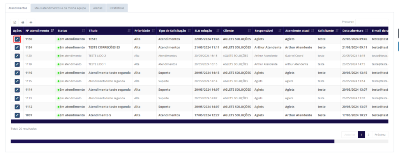Open edit action for atendimento 1097
399x155 pixels.
(x=17, y=115)
